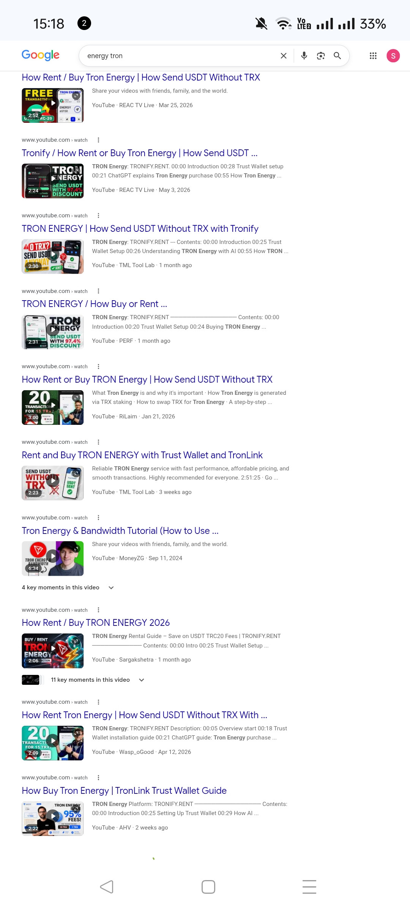Expand 11 key moments in this video
The height and width of the screenshot is (912, 410).
(98, 680)
